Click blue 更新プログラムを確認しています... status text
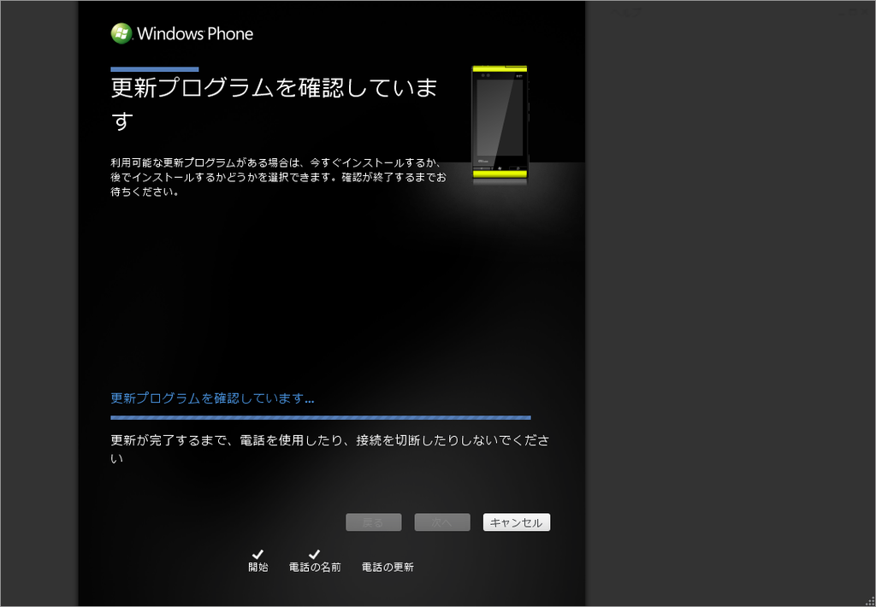 pyautogui.click(x=212, y=398)
